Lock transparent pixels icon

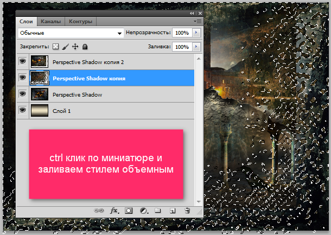pos(55,47)
